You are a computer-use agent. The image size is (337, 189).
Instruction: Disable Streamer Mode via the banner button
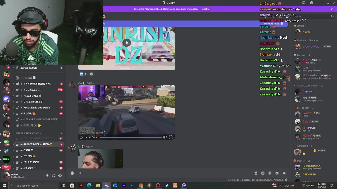(205, 9)
